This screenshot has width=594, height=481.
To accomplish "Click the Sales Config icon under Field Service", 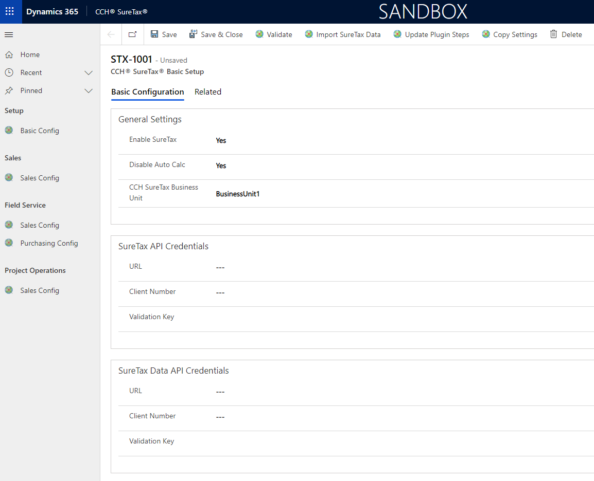I will pos(9,225).
